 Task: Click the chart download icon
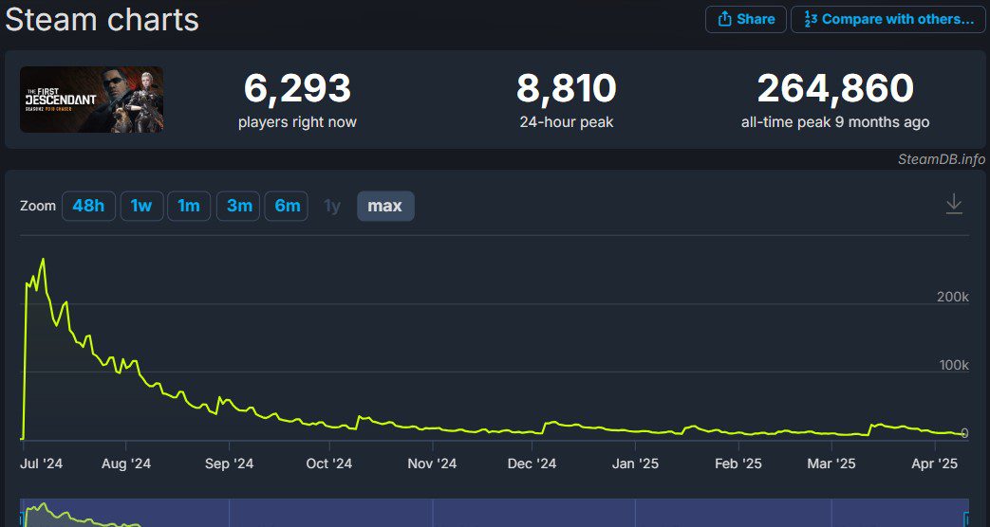coord(954,205)
